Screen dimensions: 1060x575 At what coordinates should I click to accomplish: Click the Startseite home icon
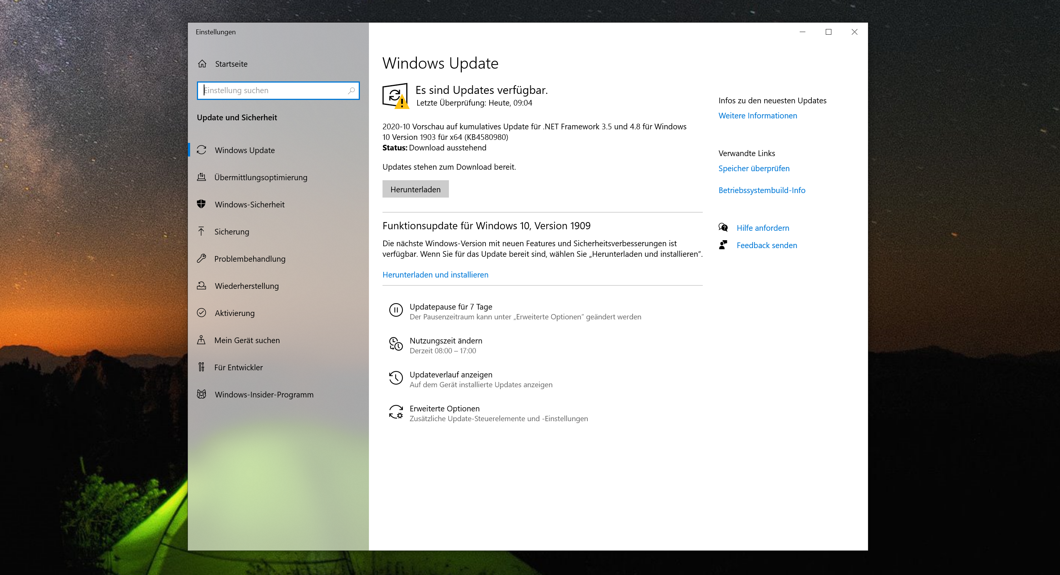(x=202, y=64)
